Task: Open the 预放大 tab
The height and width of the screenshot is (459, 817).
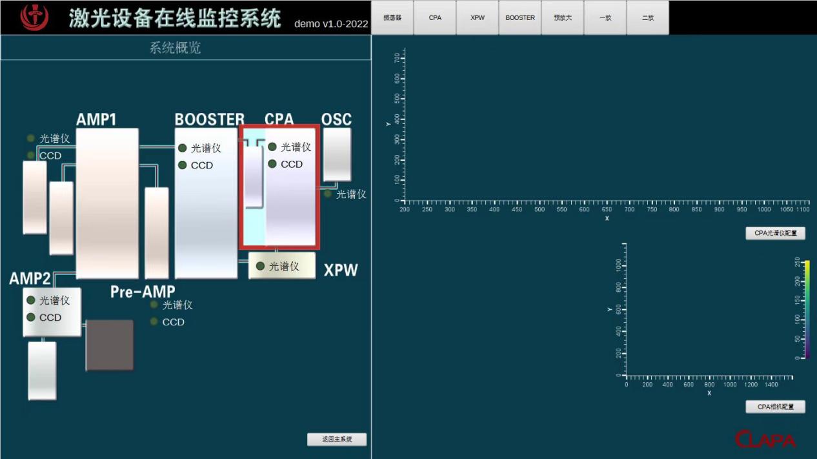Action: pos(563,18)
